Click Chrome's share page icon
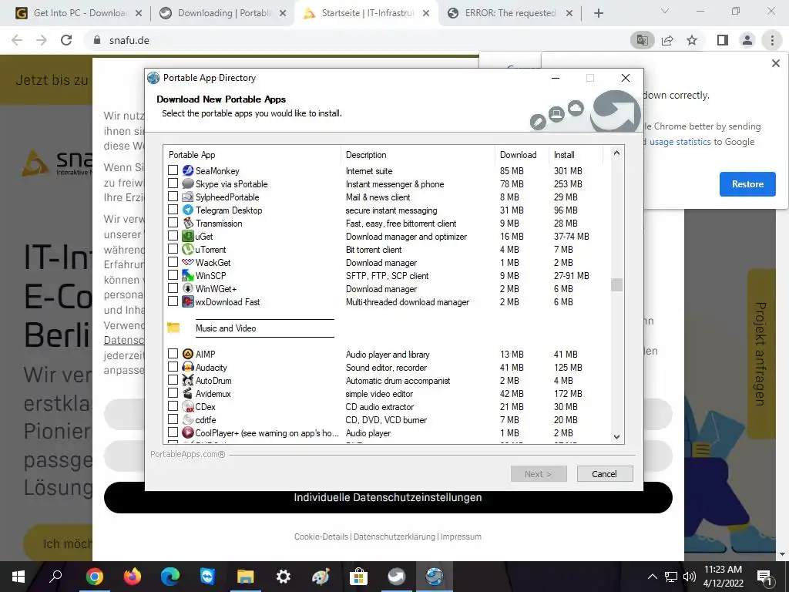Screen dimensions: 789x592 coord(667,40)
